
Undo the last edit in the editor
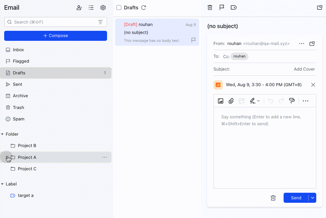271,101
